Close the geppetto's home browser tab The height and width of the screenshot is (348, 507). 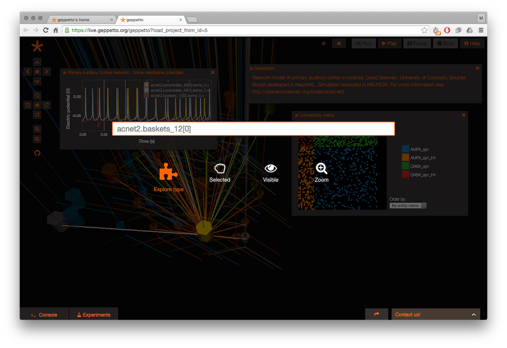[x=112, y=20]
